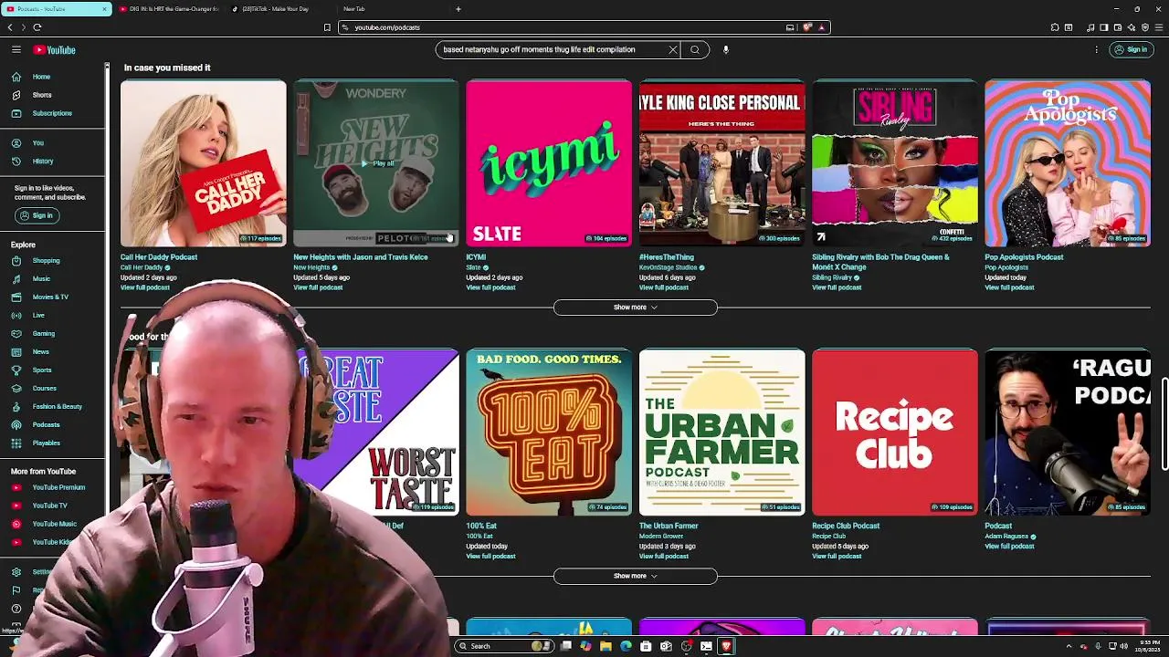The image size is (1169, 657).
Task: Click Play all on New Heights thumbnail
Action: 377,163
